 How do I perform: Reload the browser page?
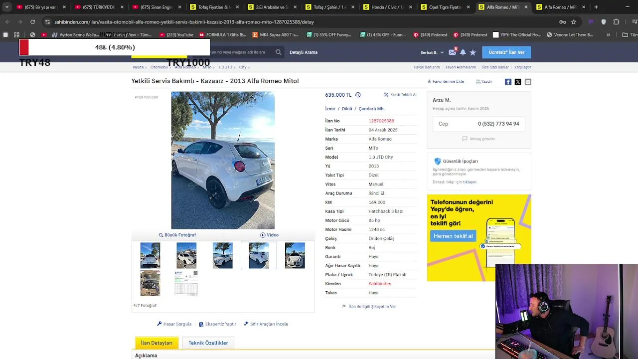(32, 22)
